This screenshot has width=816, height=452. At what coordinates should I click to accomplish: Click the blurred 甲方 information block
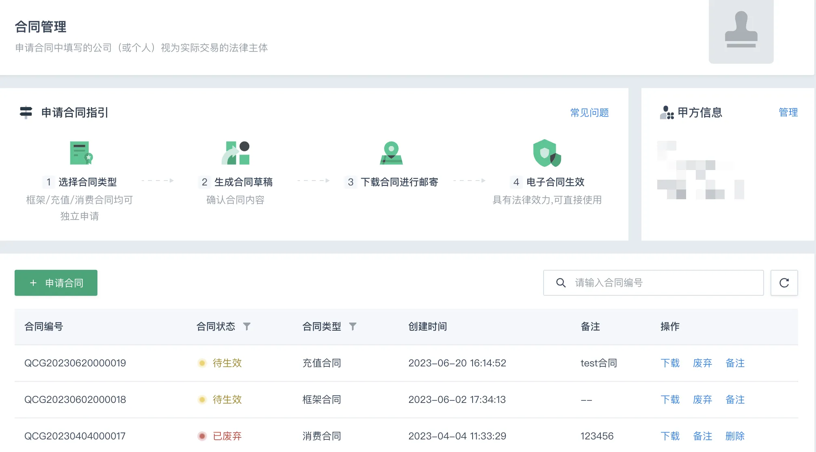(700, 170)
